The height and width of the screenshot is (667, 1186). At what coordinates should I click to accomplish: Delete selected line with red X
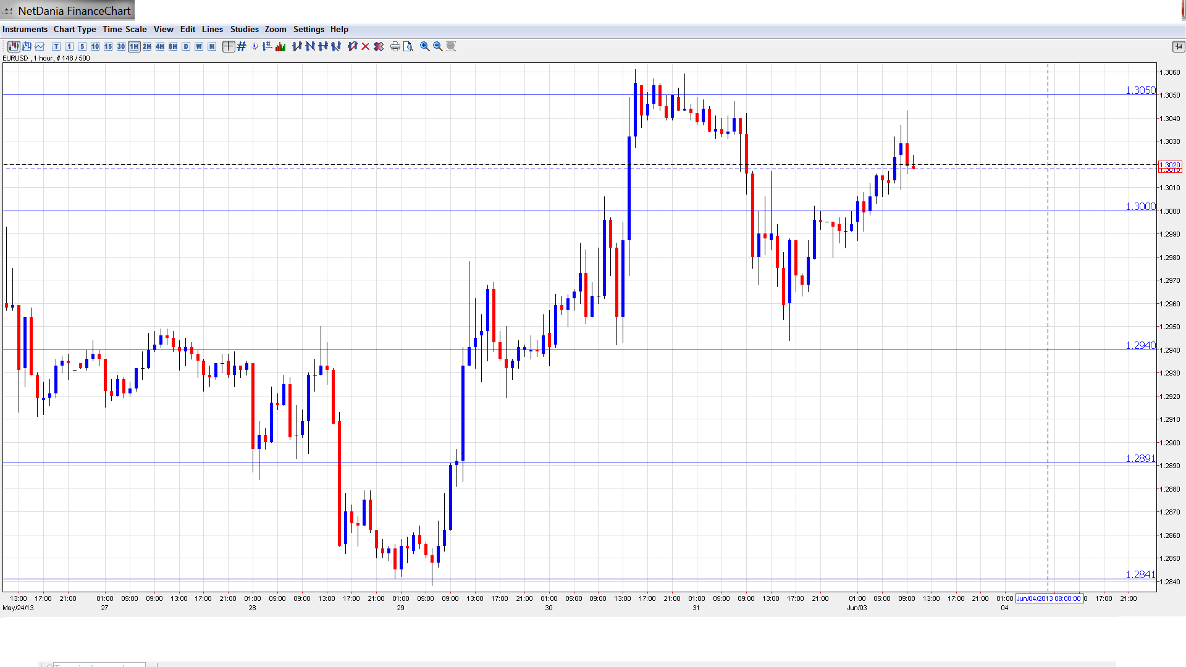pyautogui.click(x=366, y=46)
